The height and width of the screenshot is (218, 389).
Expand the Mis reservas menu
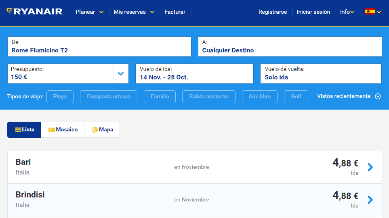(134, 12)
